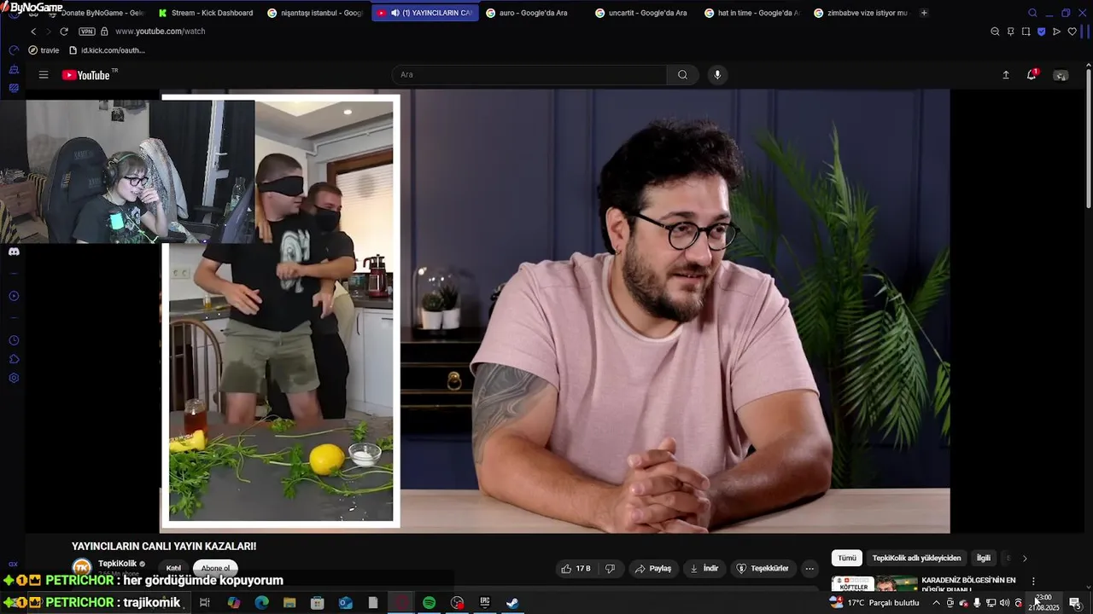Open the id.kick.com/oauth bookmark
1093x614 pixels.
click(x=107, y=50)
